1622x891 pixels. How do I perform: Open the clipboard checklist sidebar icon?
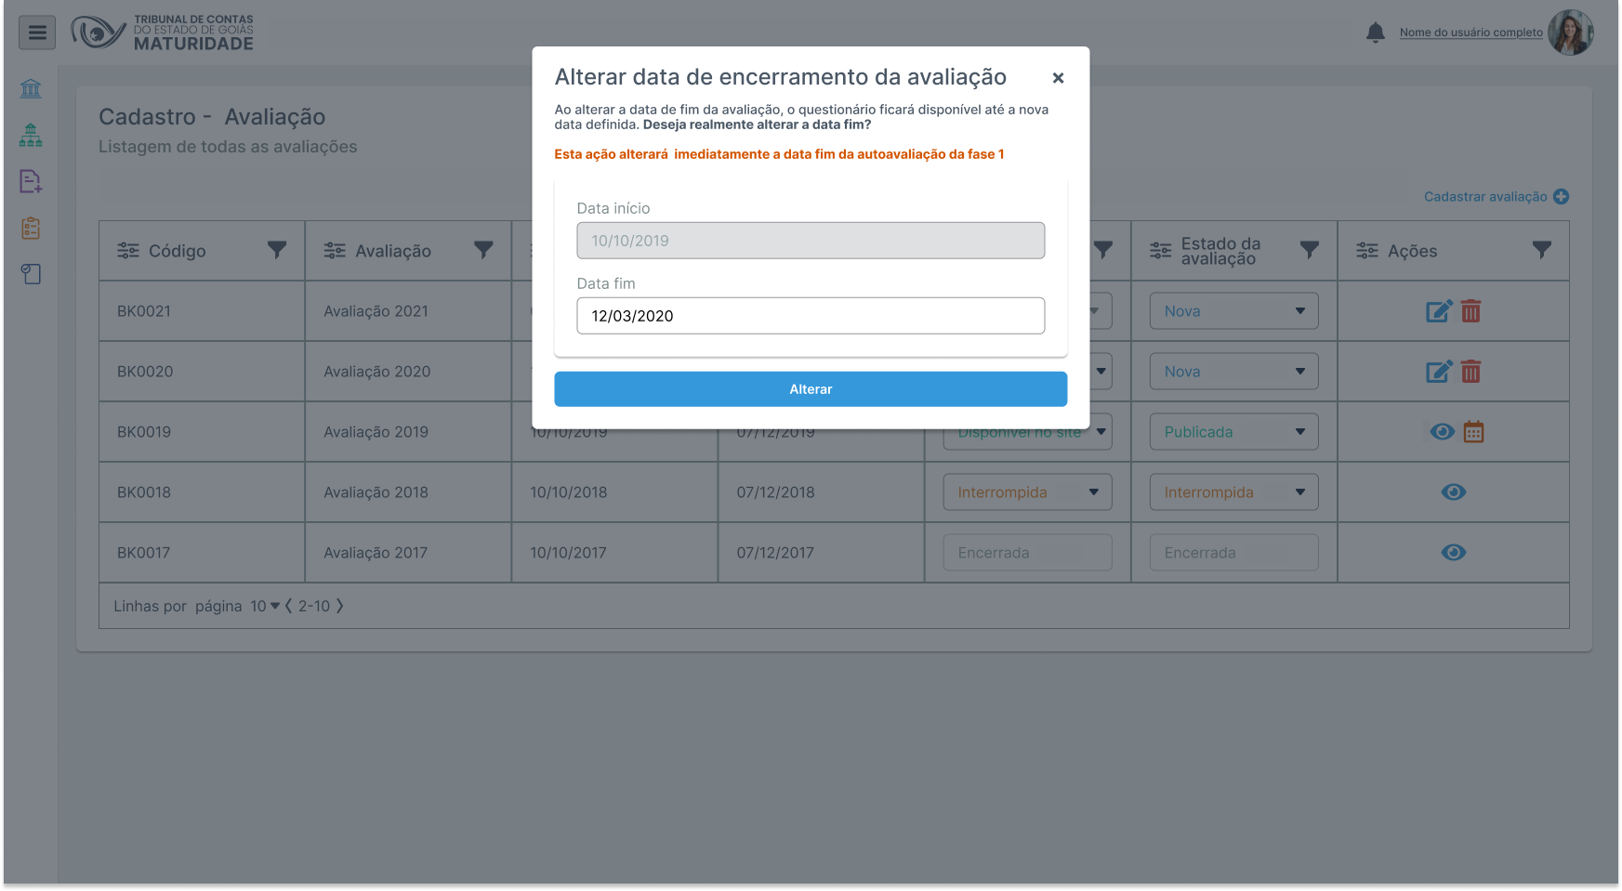[31, 228]
